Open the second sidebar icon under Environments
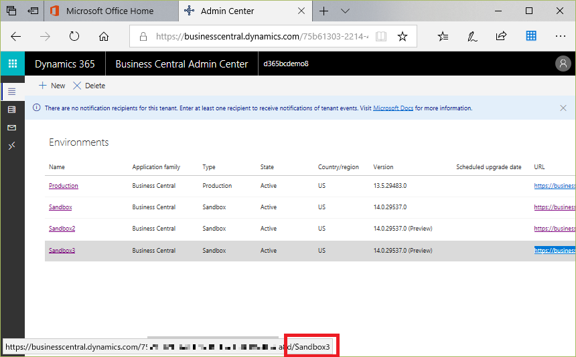The width and height of the screenshot is (576, 357). [12, 110]
